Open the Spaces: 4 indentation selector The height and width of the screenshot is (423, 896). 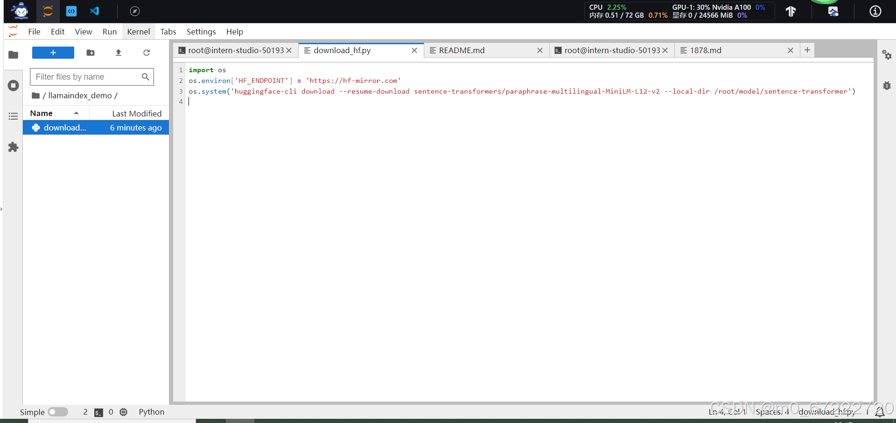(x=772, y=412)
